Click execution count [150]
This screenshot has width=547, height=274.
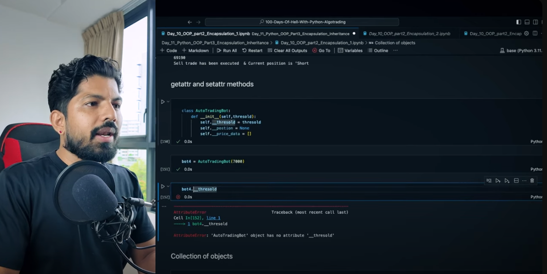point(165,142)
